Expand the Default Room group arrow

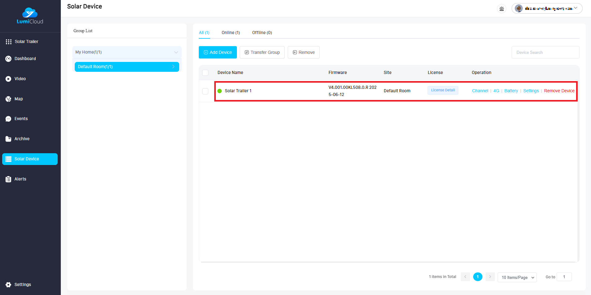[x=173, y=67]
